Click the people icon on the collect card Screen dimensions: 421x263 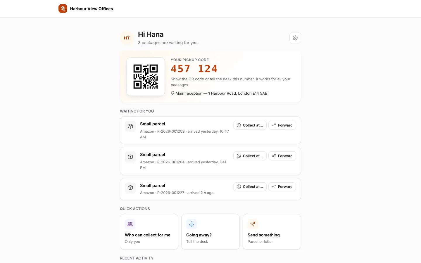pyautogui.click(x=130, y=224)
